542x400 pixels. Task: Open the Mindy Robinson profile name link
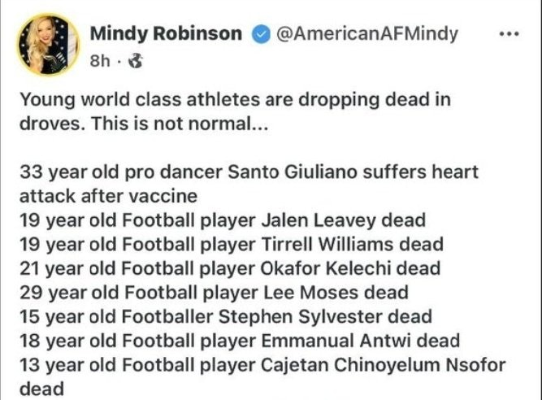166,34
